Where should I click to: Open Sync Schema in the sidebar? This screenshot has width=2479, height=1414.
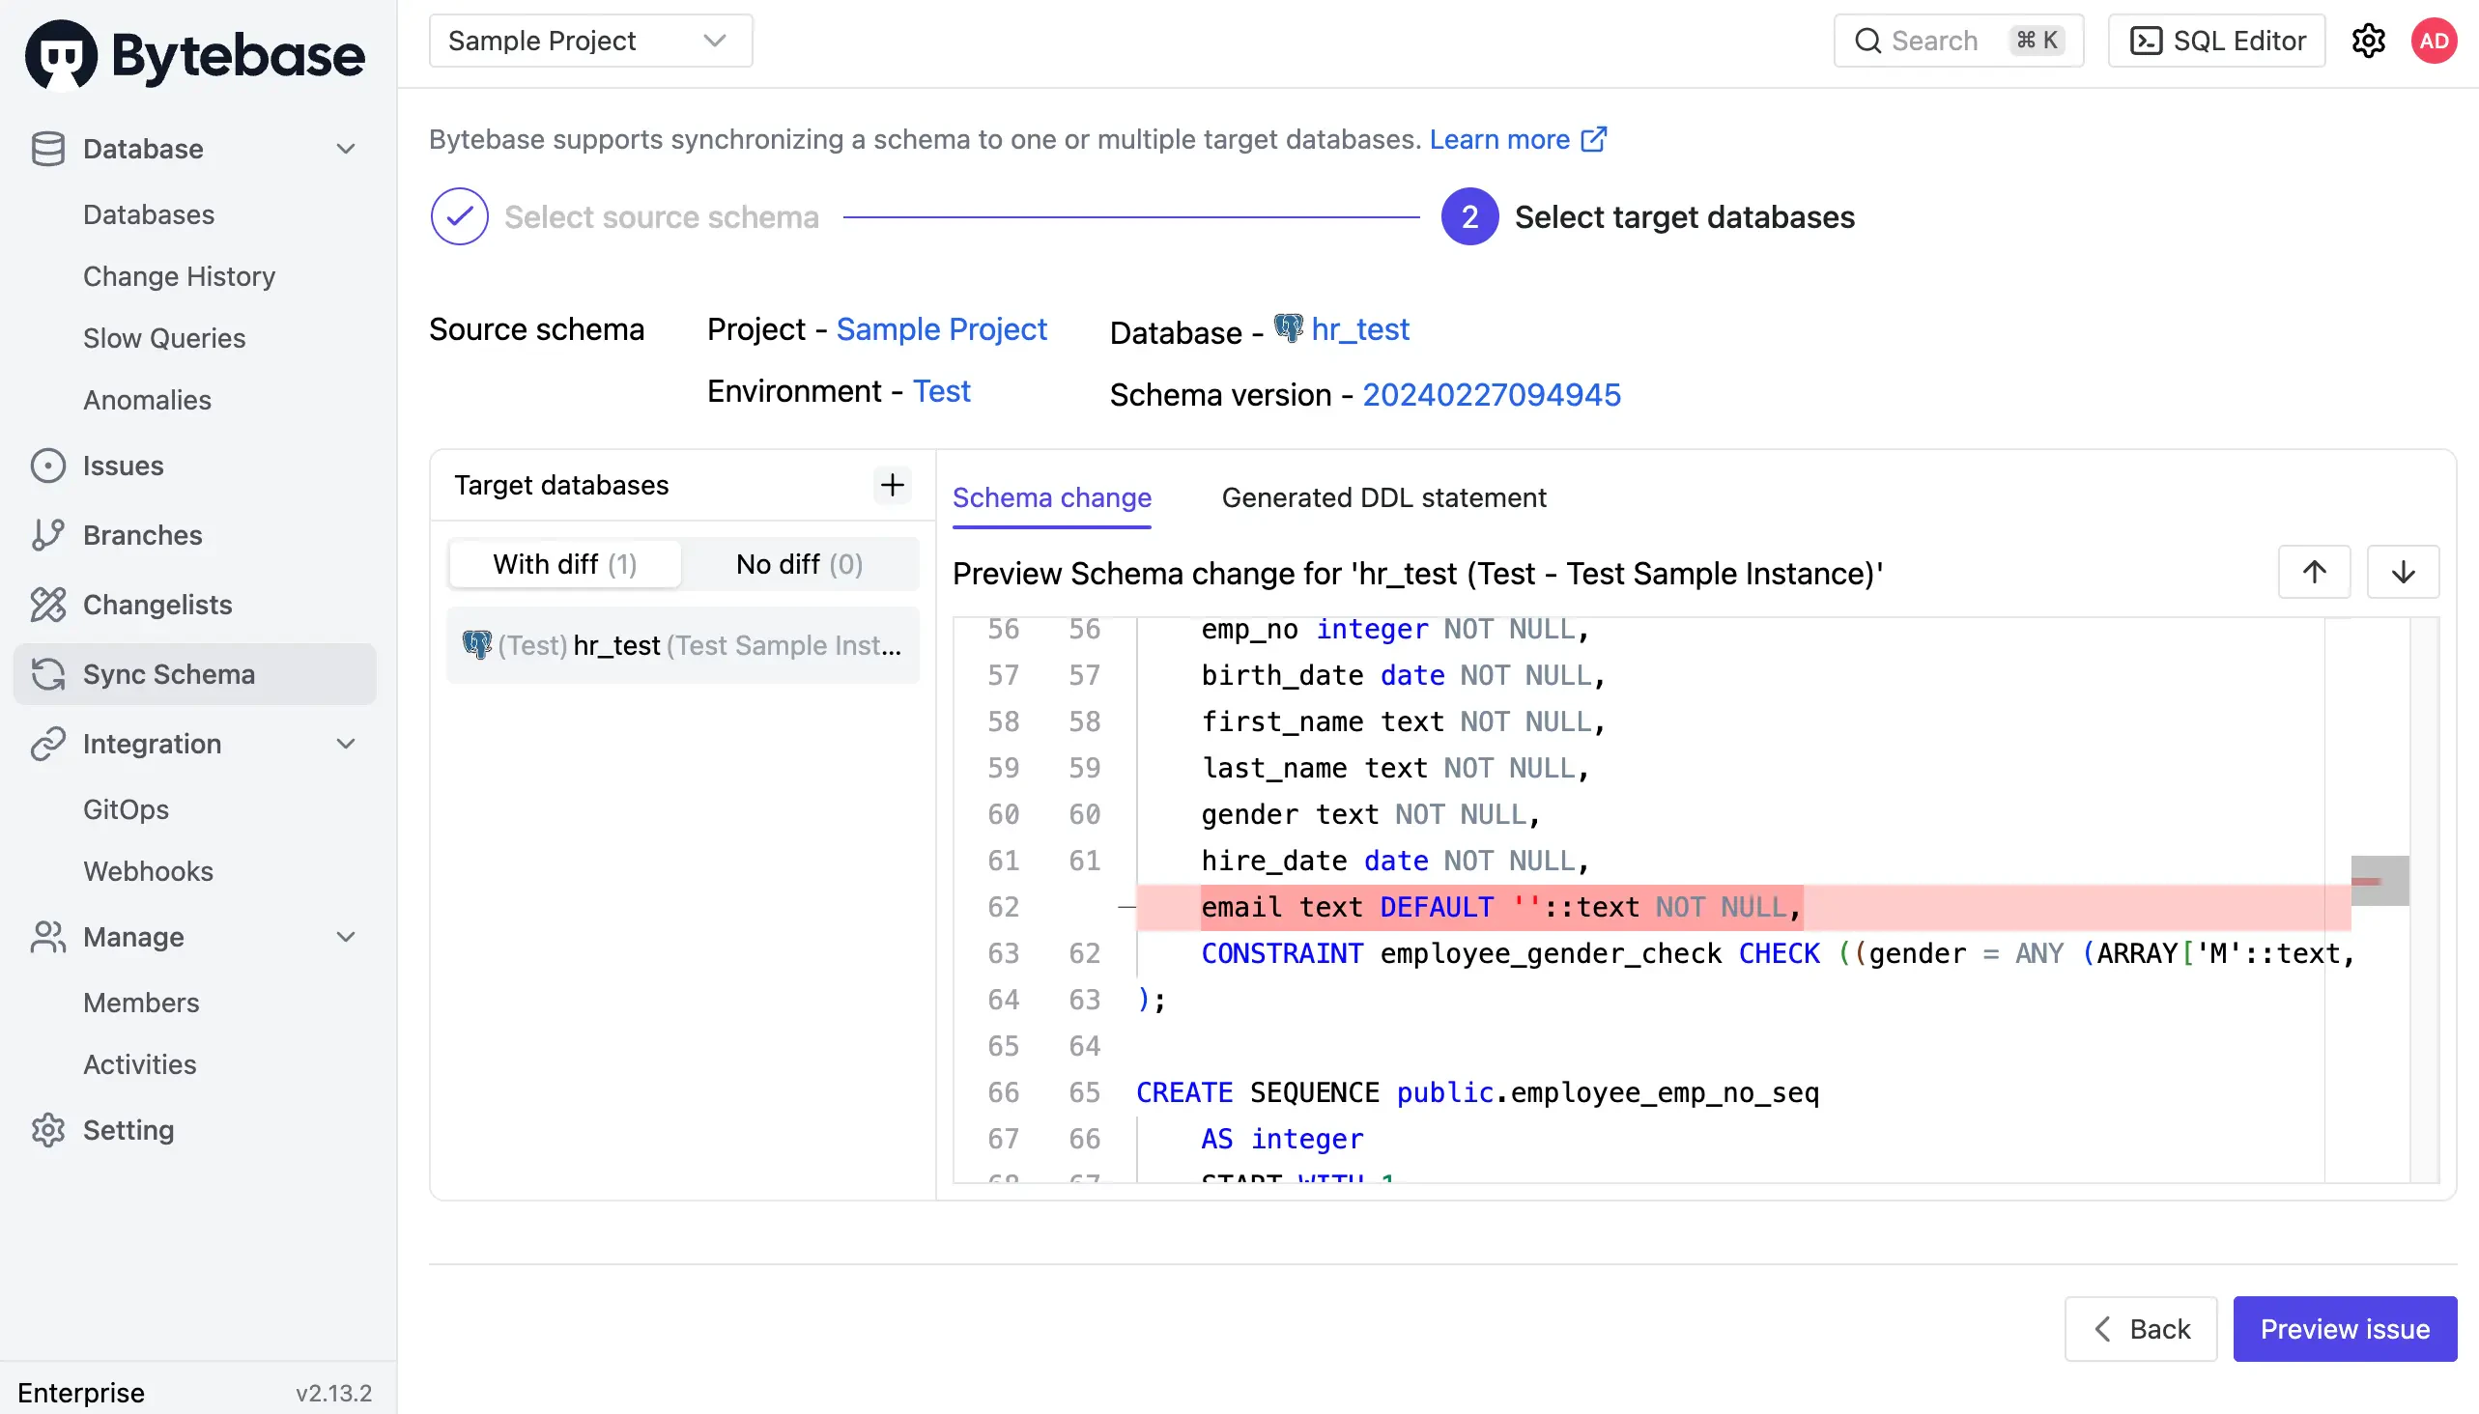click(x=168, y=674)
